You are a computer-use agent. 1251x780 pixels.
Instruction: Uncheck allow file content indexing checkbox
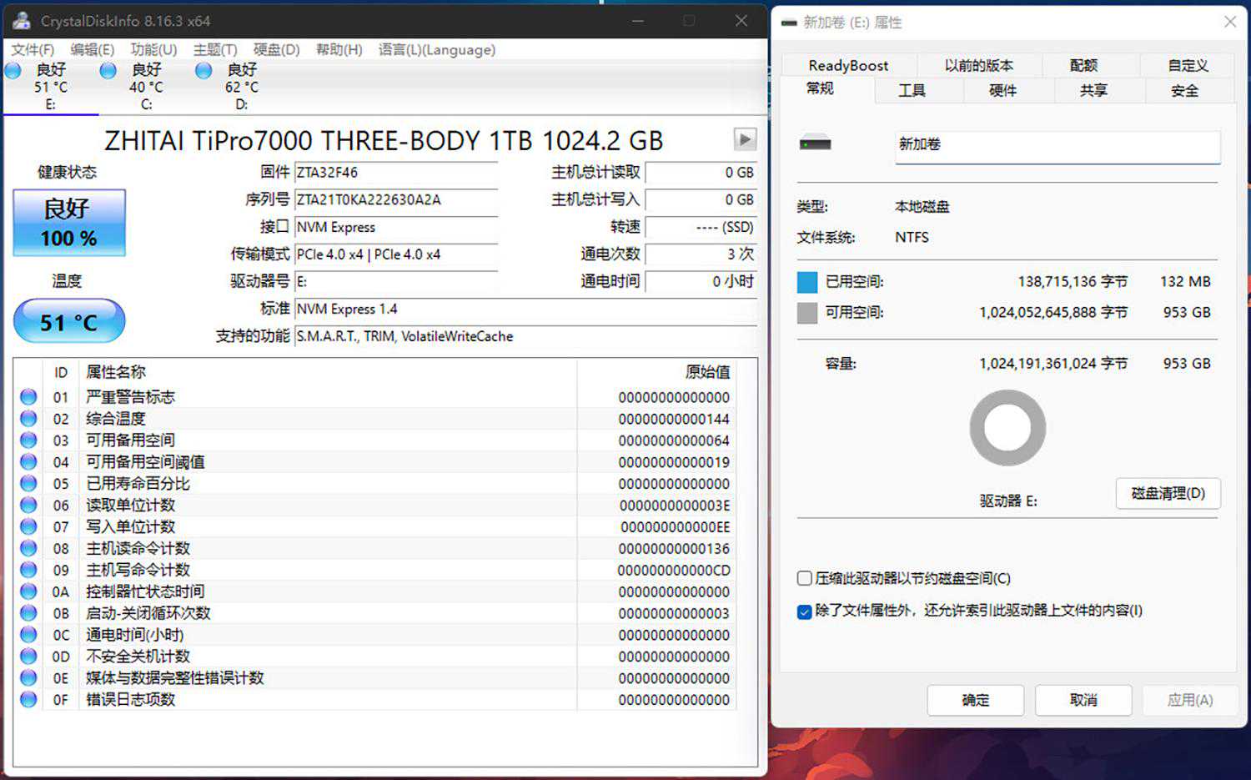click(x=805, y=611)
